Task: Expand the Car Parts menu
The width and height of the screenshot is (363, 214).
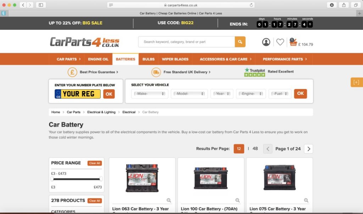Action: pyautogui.click(x=68, y=59)
